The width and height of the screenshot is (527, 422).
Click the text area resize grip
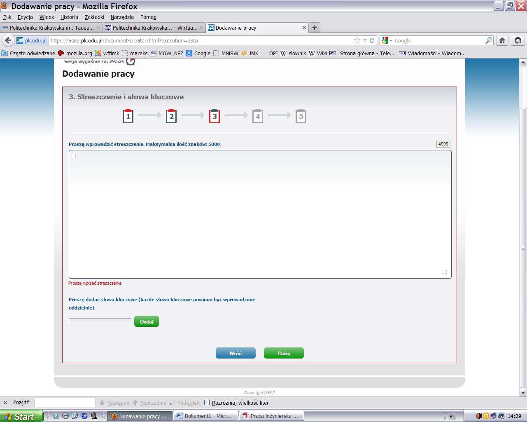tap(445, 272)
